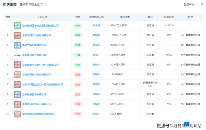Screen dimensions: 206x130
Task: Click 执行董事兼总经理 in the 宁波方振机电 row
Action: (x=190, y=45)
